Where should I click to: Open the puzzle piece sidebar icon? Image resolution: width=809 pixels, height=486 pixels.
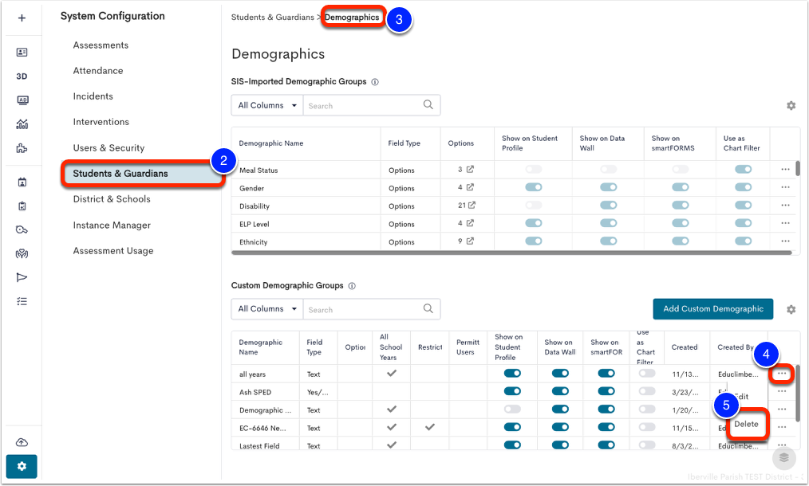pos(22,148)
